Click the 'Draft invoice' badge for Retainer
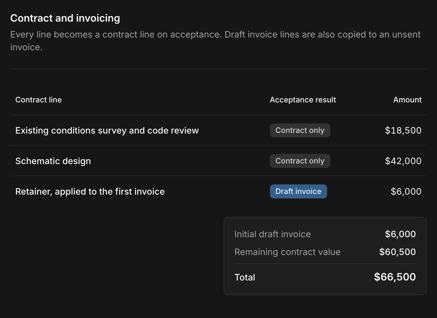Viewport: 437px width, 318px height. [x=298, y=191]
